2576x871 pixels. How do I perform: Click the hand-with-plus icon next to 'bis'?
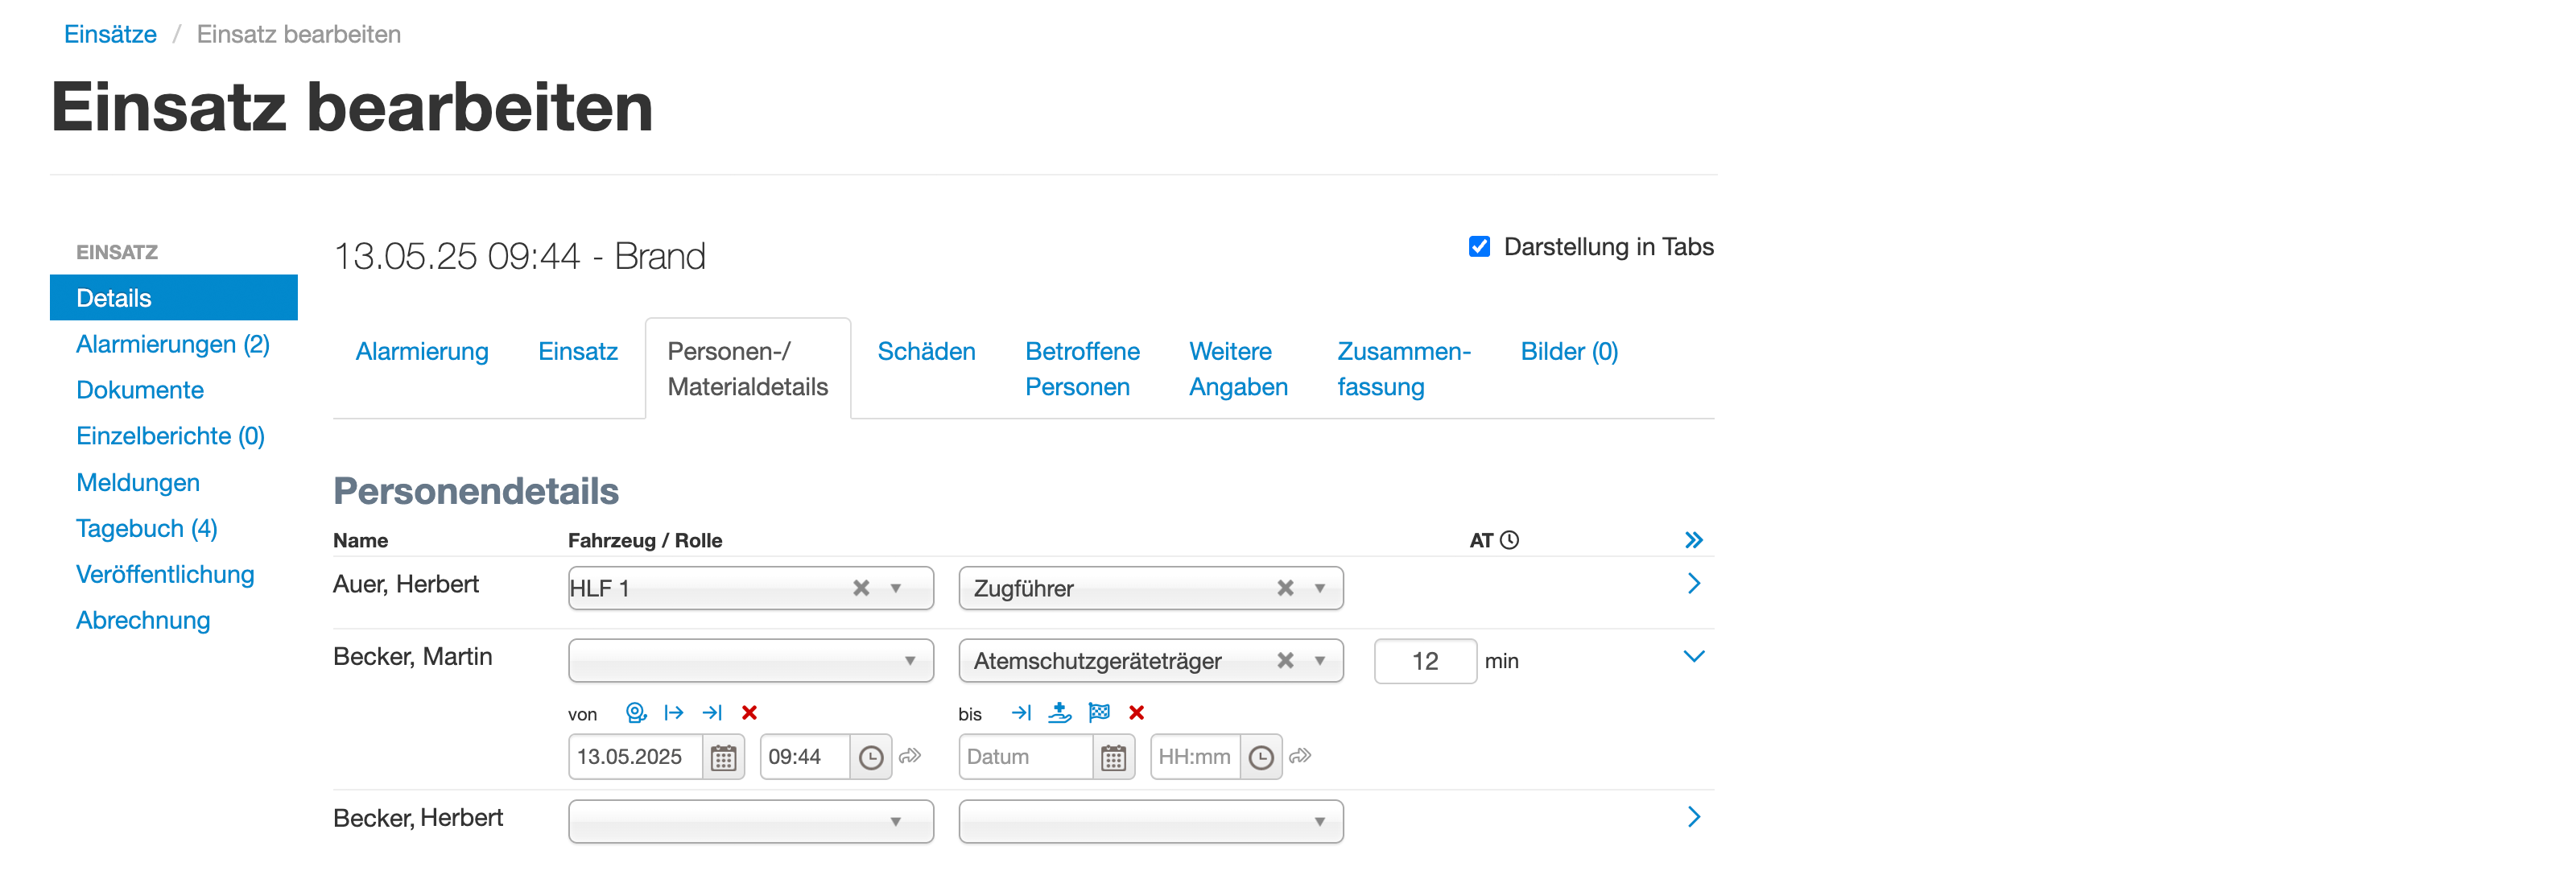point(1059,712)
